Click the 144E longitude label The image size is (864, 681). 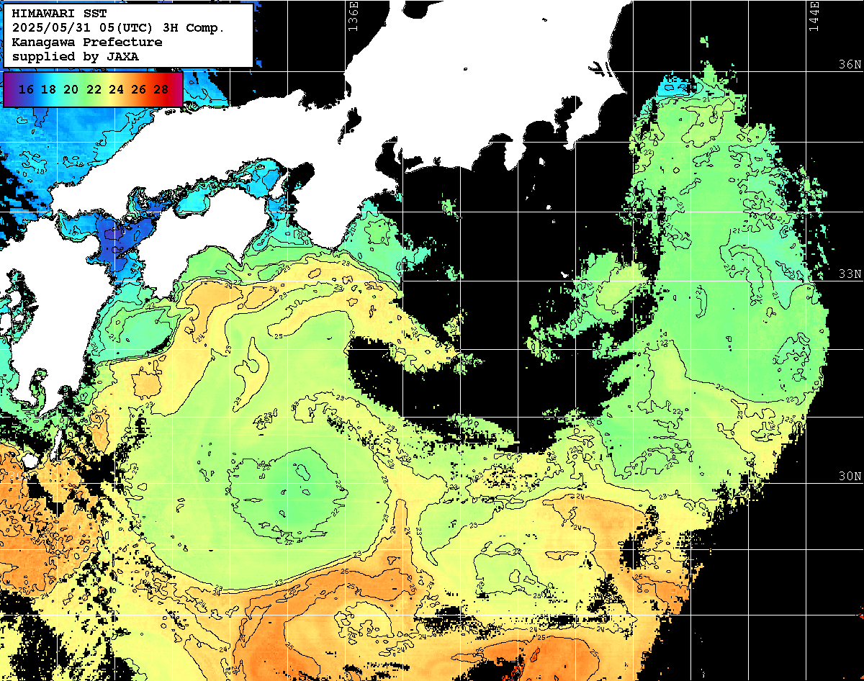[x=814, y=16]
